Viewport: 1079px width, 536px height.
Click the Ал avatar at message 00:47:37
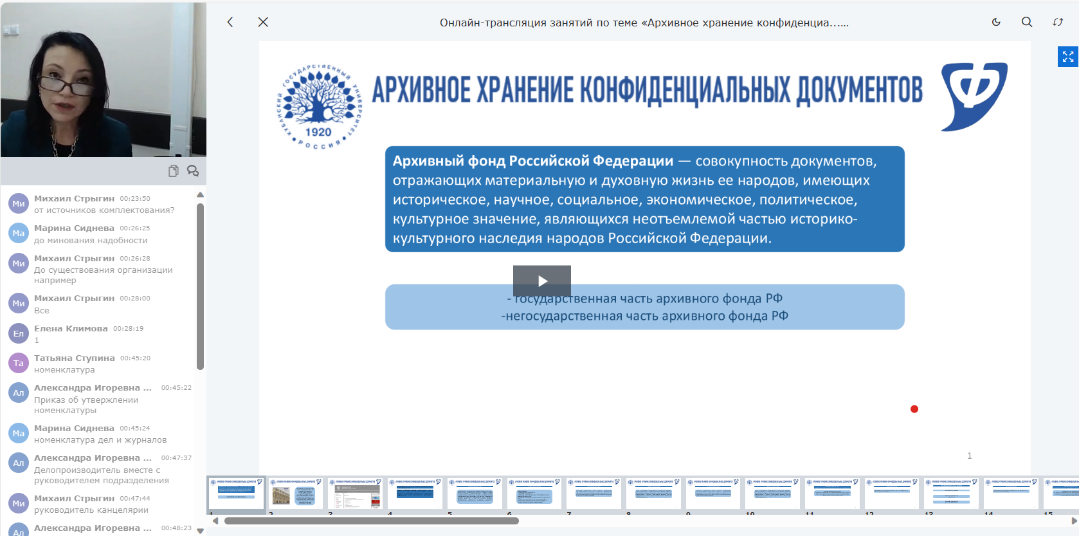[19, 463]
